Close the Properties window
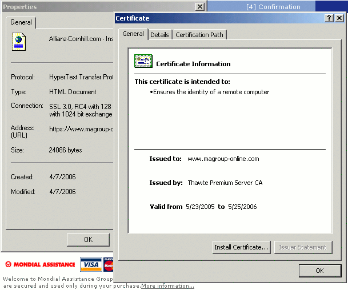The height and width of the screenshot is (290, 348). click(x=200, y=7)
